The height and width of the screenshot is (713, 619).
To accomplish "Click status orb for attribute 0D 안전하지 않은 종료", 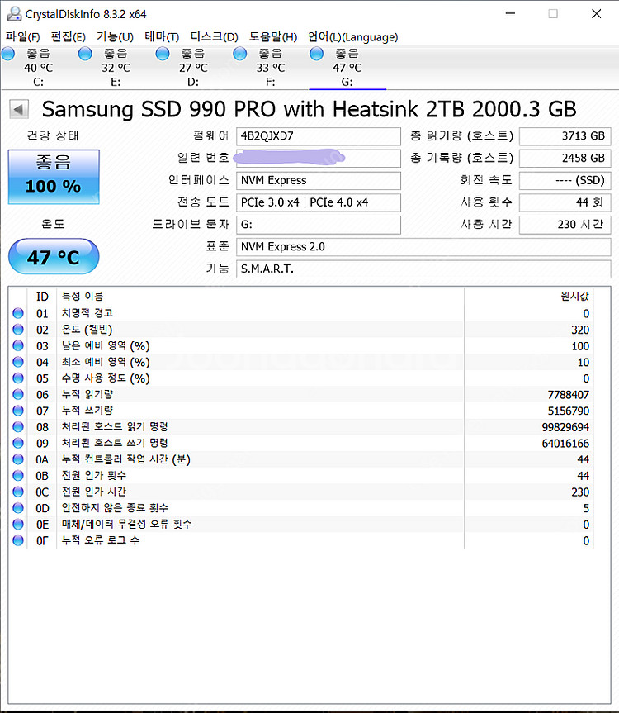I will (x=18, y=508).
